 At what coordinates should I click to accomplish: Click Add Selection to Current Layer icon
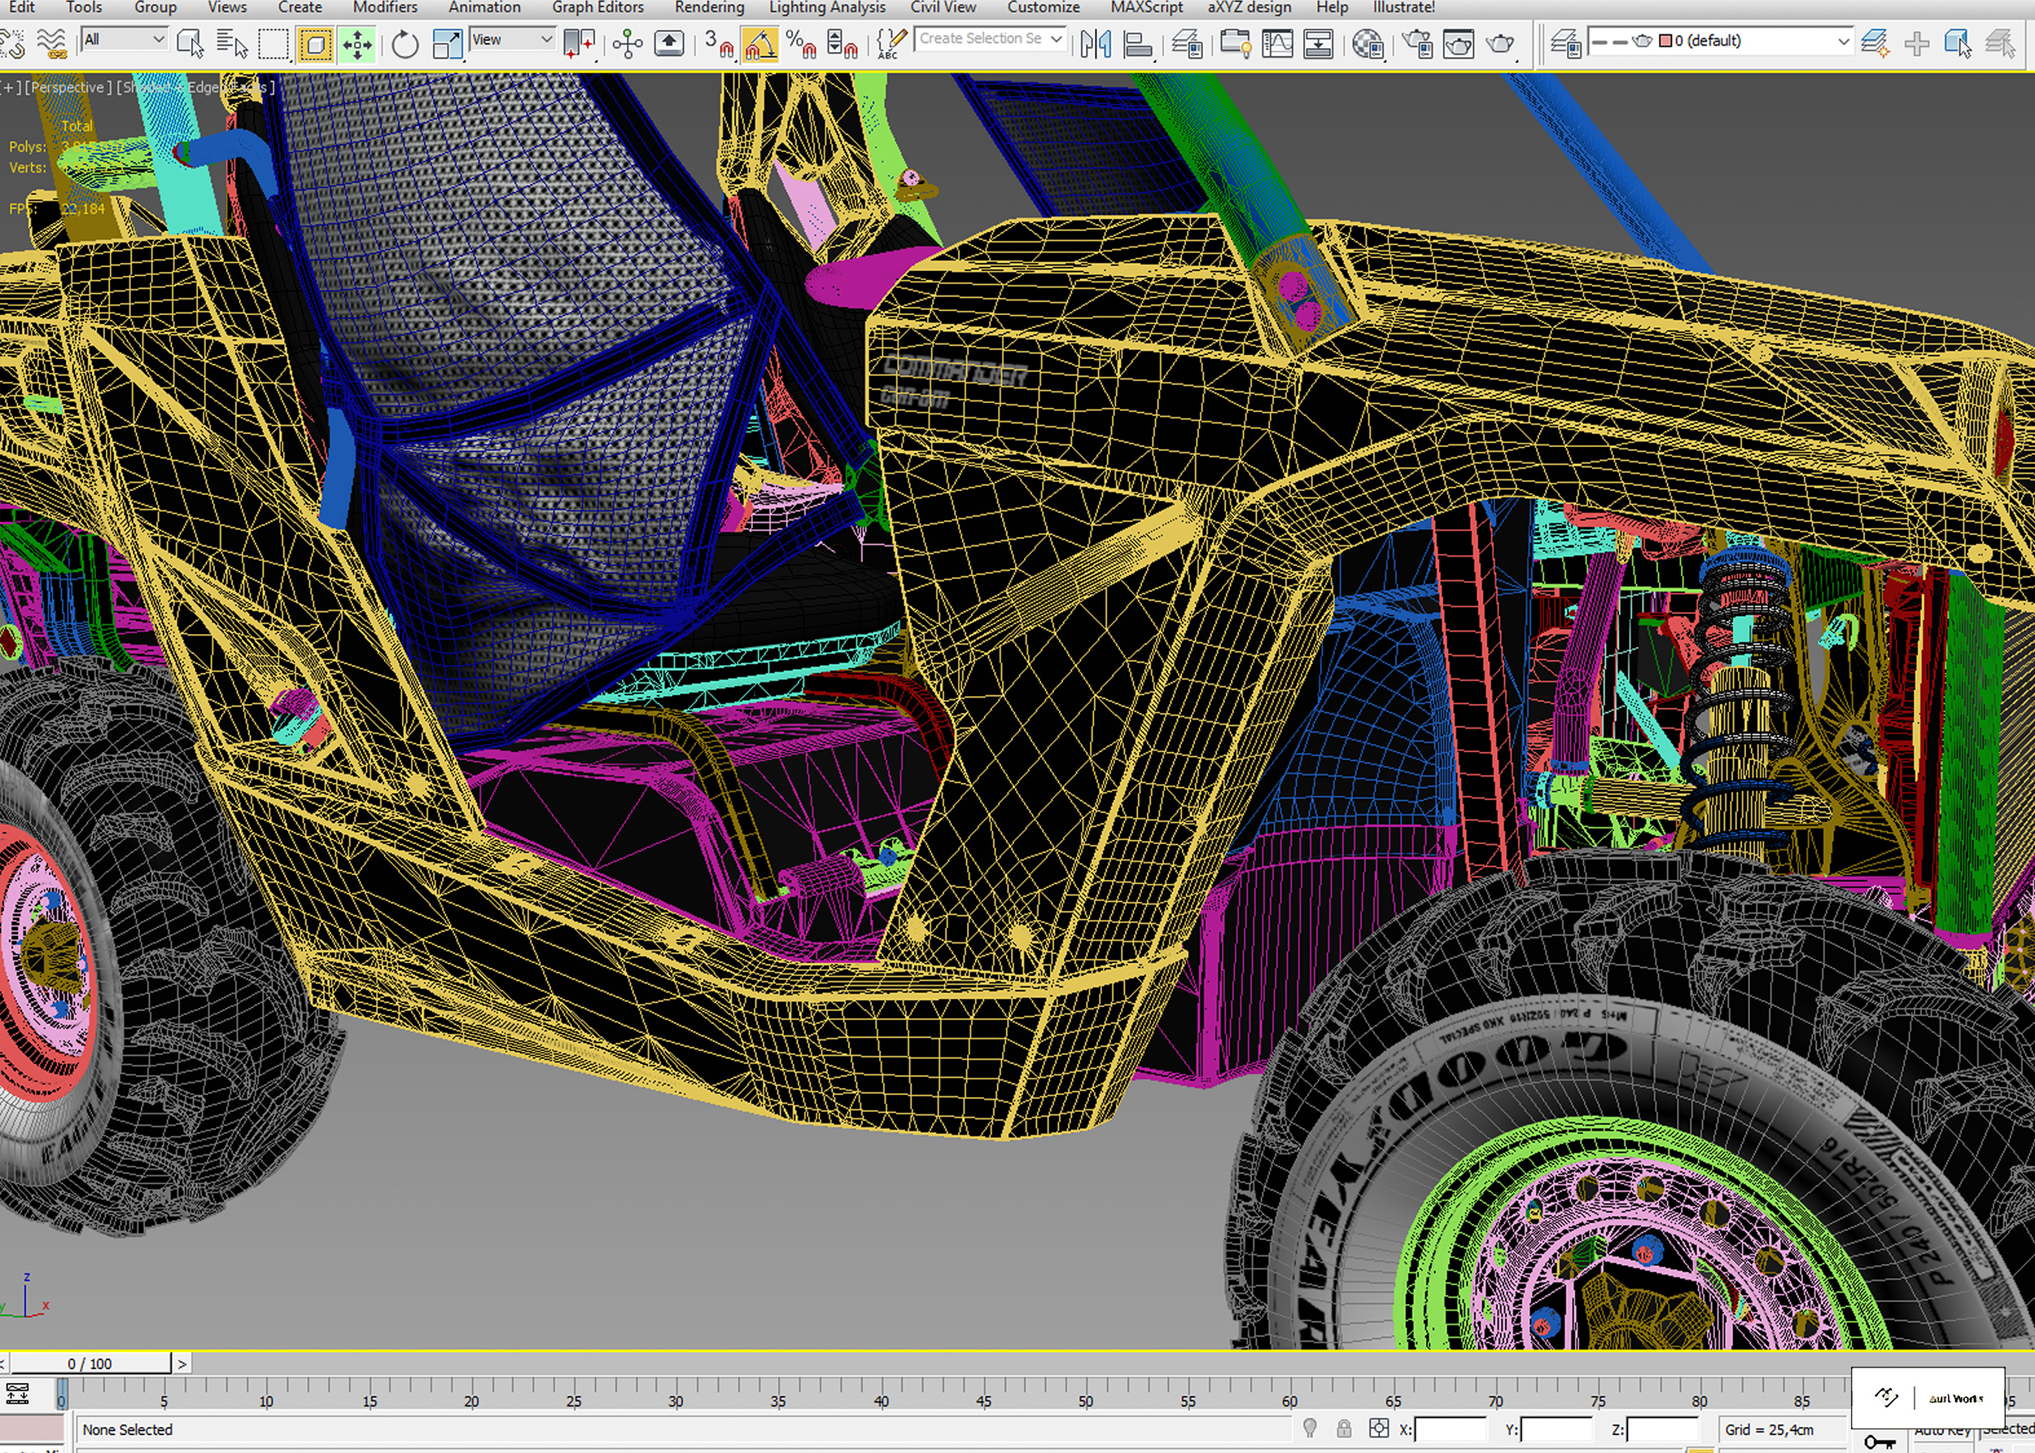tap(1916, 43)
